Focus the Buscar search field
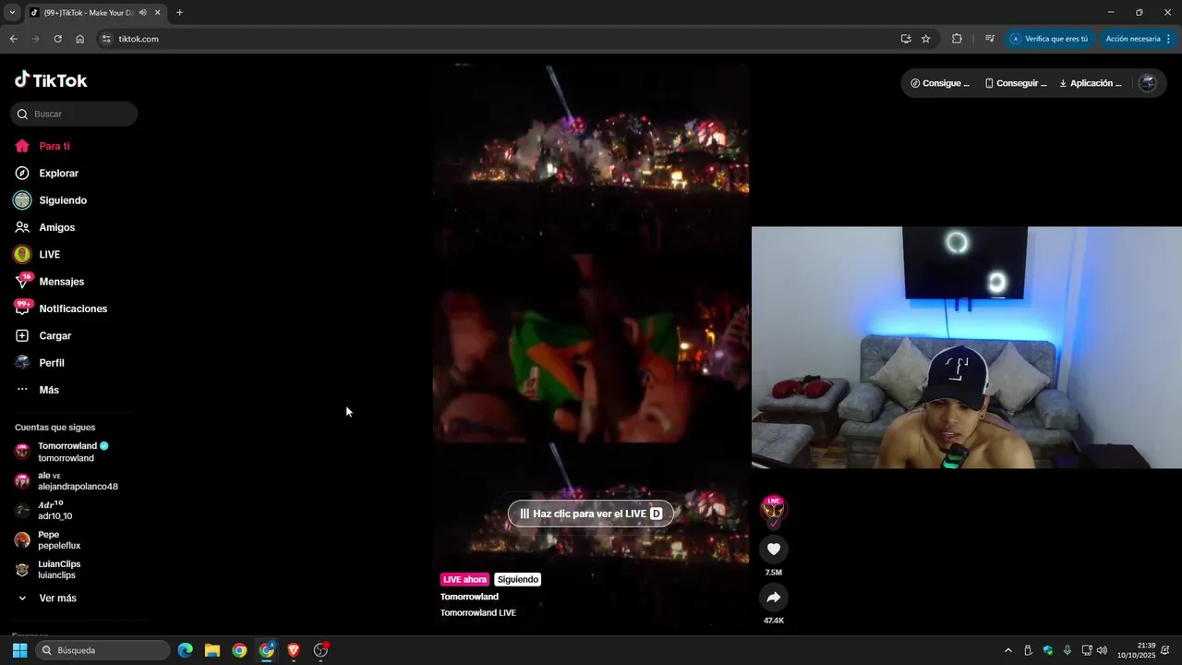Screen dimensions: 1182x665 74,114
